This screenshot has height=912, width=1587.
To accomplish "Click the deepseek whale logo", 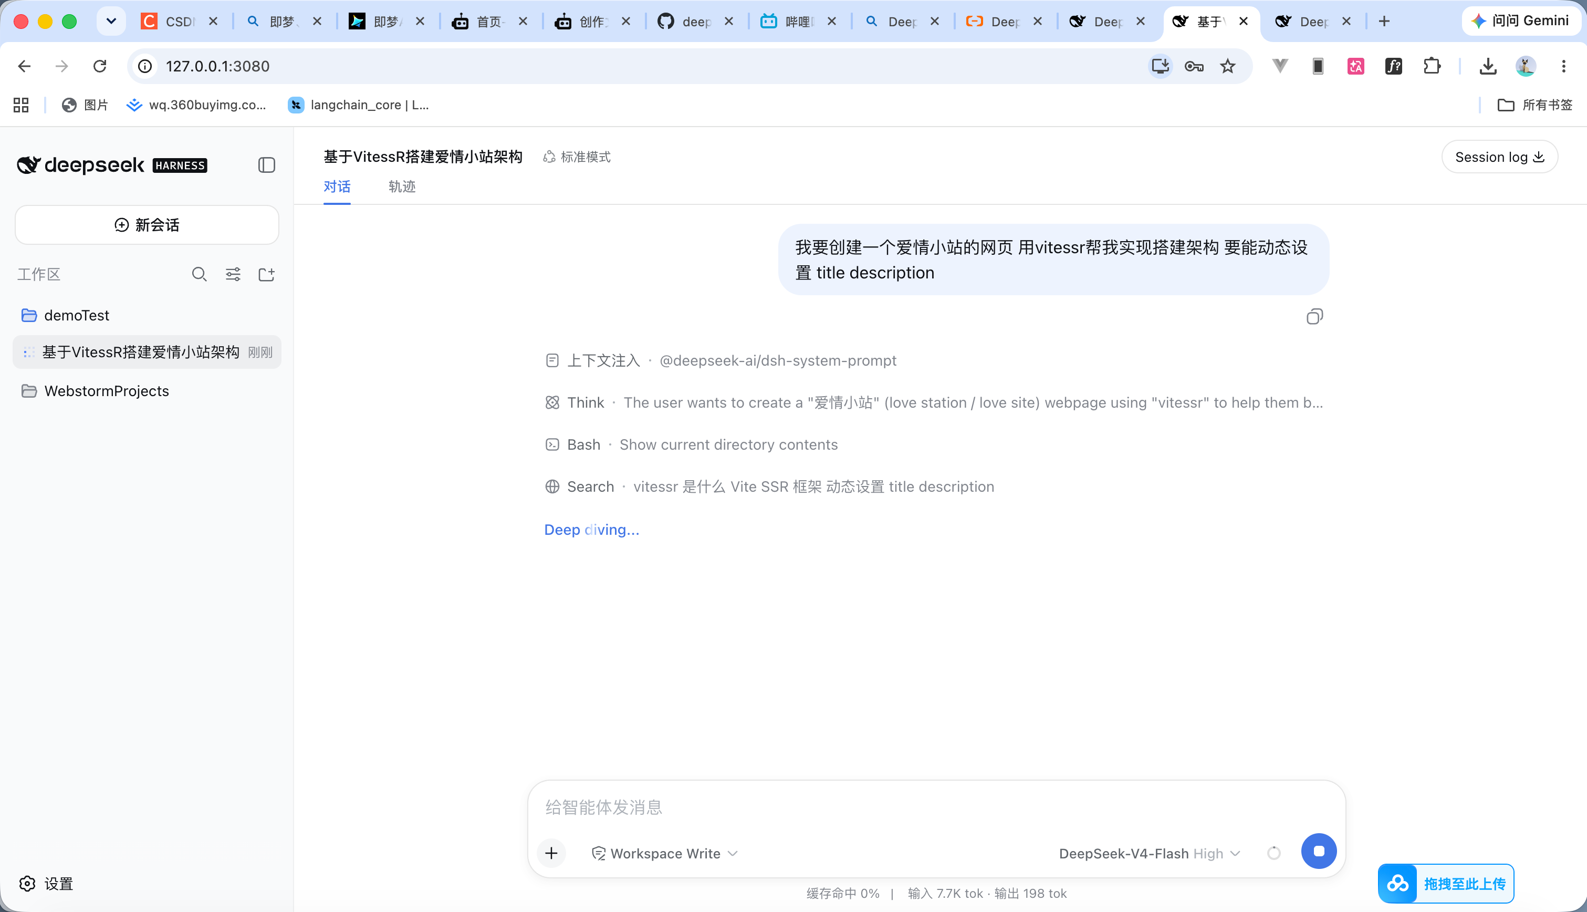I will 29,165.
